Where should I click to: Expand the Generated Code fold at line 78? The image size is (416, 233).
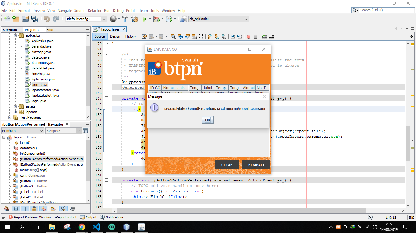[107, 87]
